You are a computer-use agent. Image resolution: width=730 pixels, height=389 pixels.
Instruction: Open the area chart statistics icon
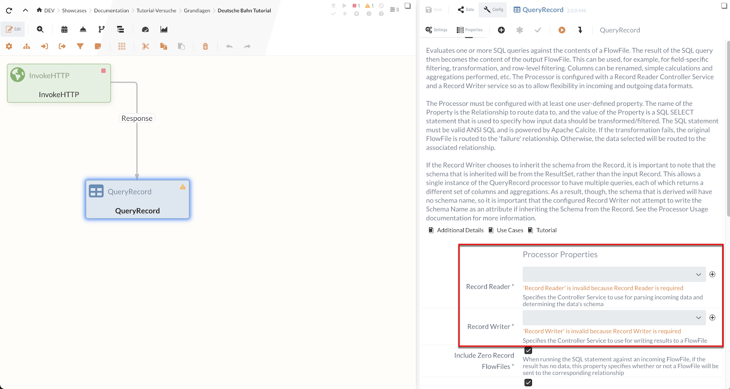[164, 30]
